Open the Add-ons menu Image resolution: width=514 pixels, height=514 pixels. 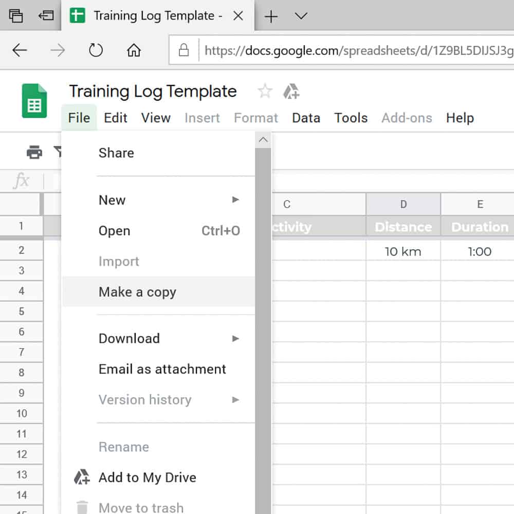tap(407, 118)
